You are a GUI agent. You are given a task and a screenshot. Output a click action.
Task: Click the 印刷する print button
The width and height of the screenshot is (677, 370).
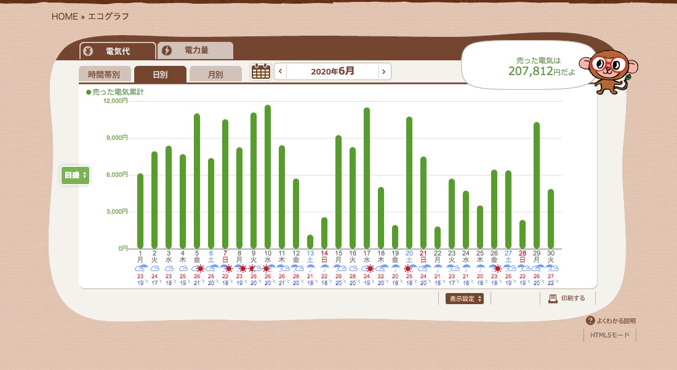567,299
